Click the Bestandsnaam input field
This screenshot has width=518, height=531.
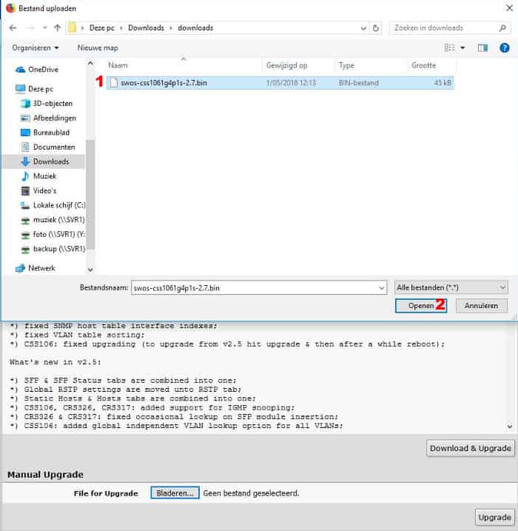(254, 288)
